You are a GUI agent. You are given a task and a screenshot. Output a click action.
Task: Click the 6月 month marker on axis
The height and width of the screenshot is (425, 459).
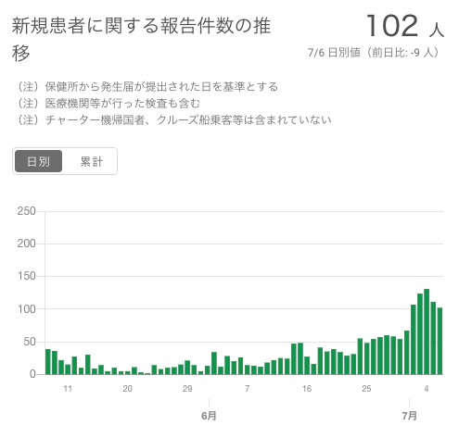pos(209,416)
